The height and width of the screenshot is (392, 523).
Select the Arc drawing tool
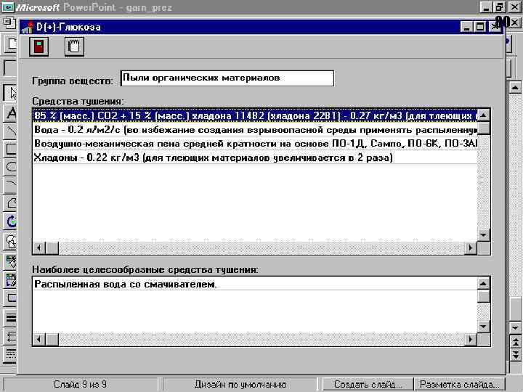coord(11,184)
